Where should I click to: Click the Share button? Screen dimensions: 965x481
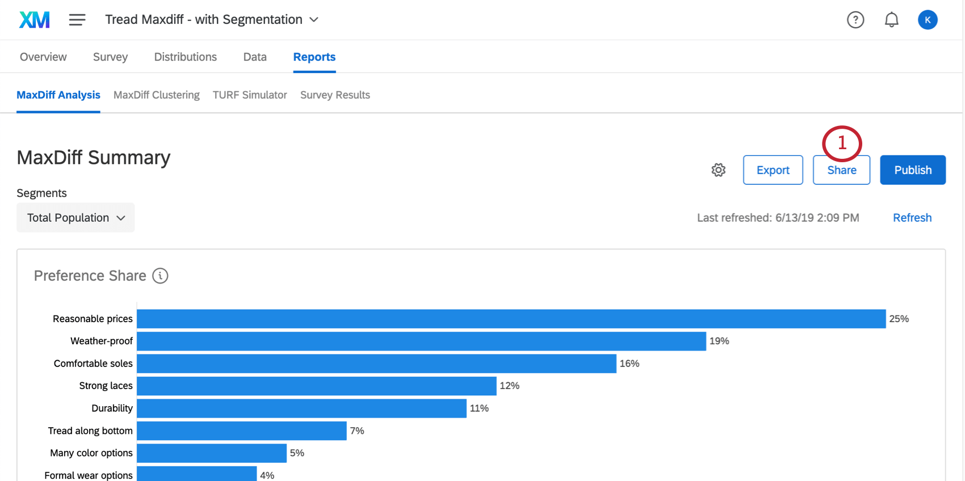[841, 170]
